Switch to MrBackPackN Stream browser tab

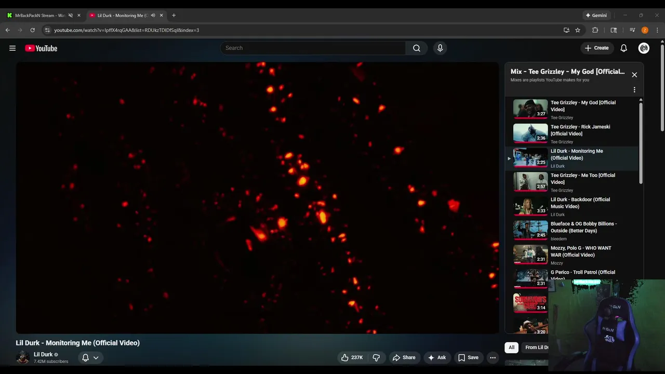pyautogui.click(x=40, y=16)
